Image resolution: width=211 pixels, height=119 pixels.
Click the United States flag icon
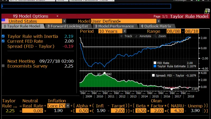click(5, 21)
